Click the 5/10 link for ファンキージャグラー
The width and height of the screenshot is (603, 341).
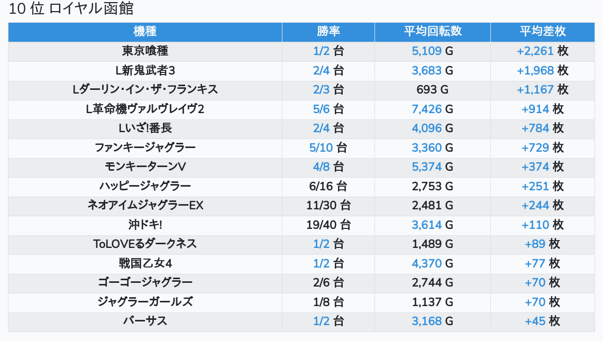coord(321,148)
